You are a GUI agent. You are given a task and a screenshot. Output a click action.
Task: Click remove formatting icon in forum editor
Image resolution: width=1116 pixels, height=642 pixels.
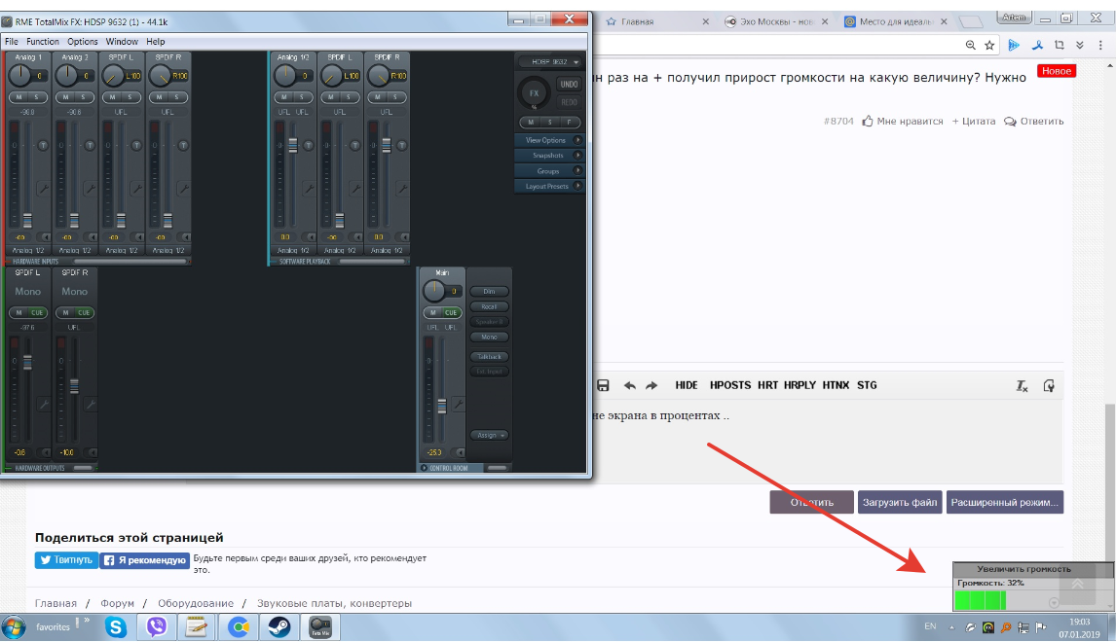click(1023, 386)
